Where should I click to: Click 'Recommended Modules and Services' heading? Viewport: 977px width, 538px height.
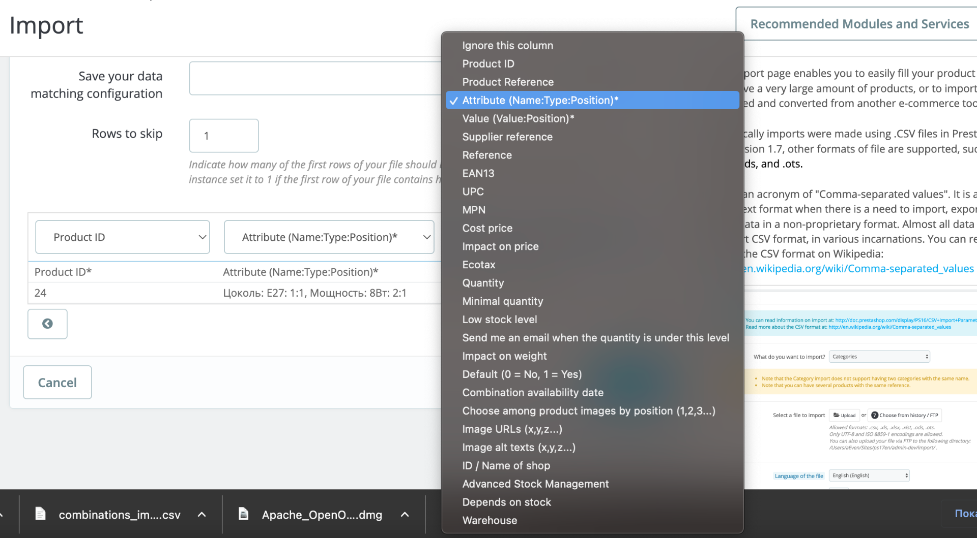(x=859, y=24)
